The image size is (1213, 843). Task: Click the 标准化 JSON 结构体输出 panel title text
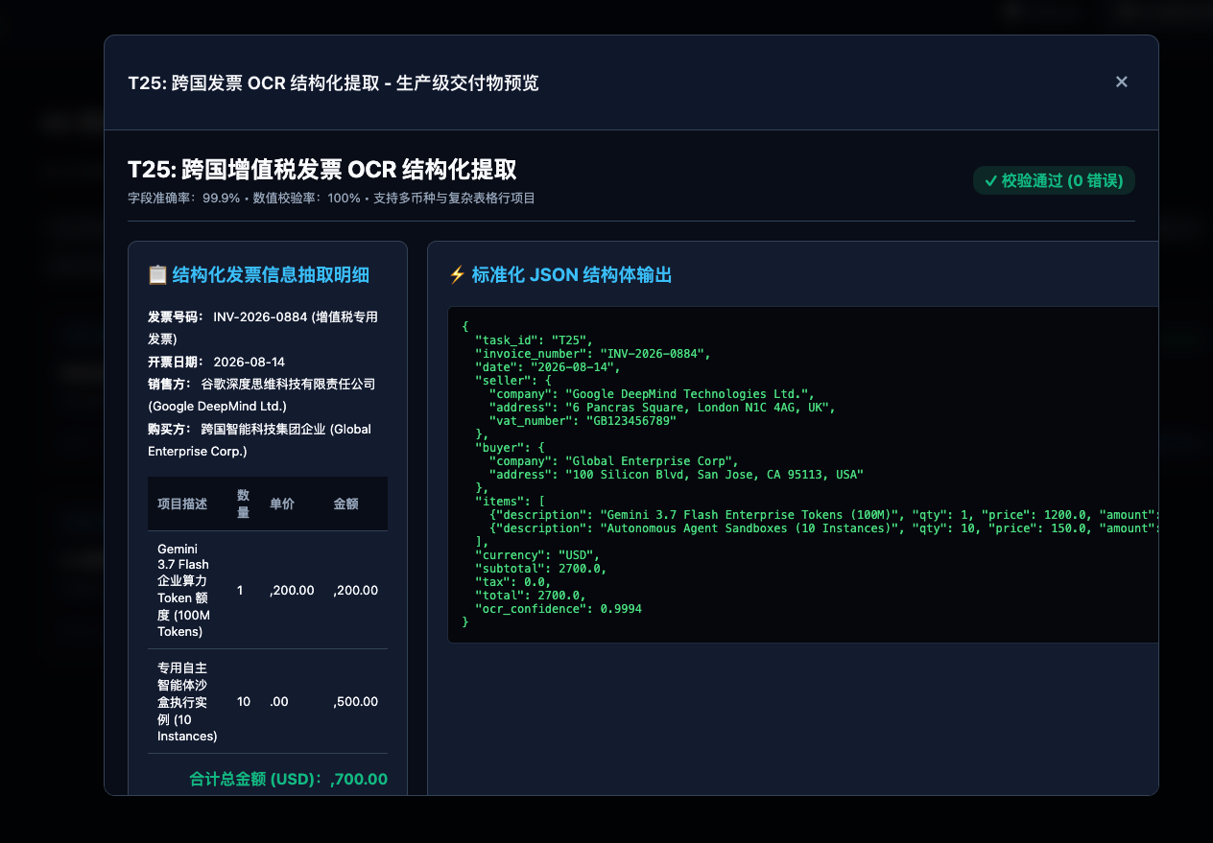pyautogui.click(x=572, y=275)
